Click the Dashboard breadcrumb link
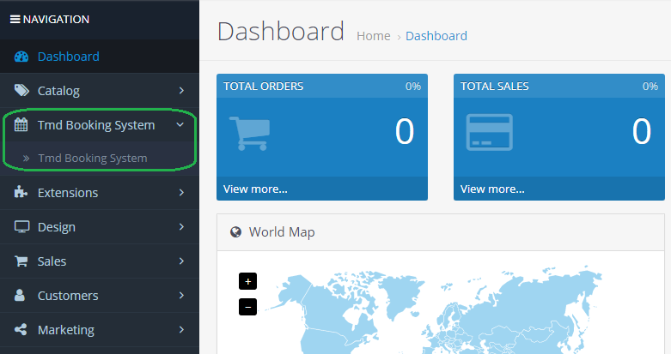The height and width of the screenshot is (354, 671). coord(436,36)
